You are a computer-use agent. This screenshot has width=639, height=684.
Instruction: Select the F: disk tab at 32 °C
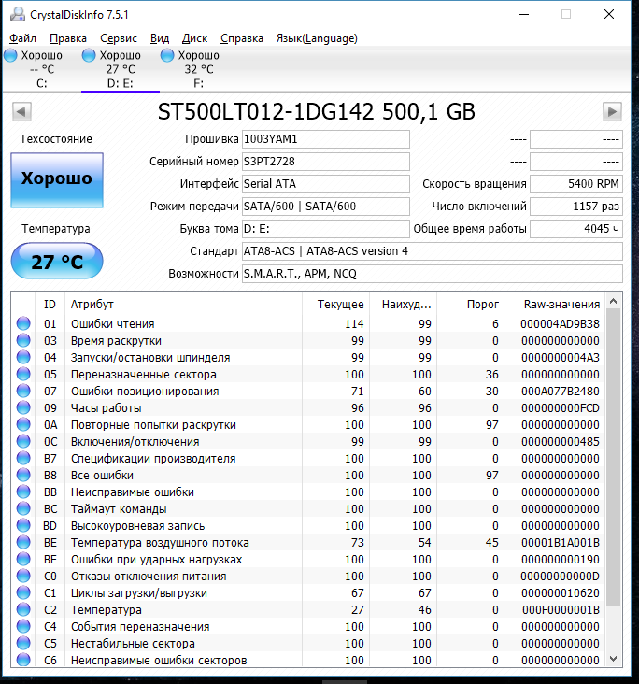click(198, 69)
